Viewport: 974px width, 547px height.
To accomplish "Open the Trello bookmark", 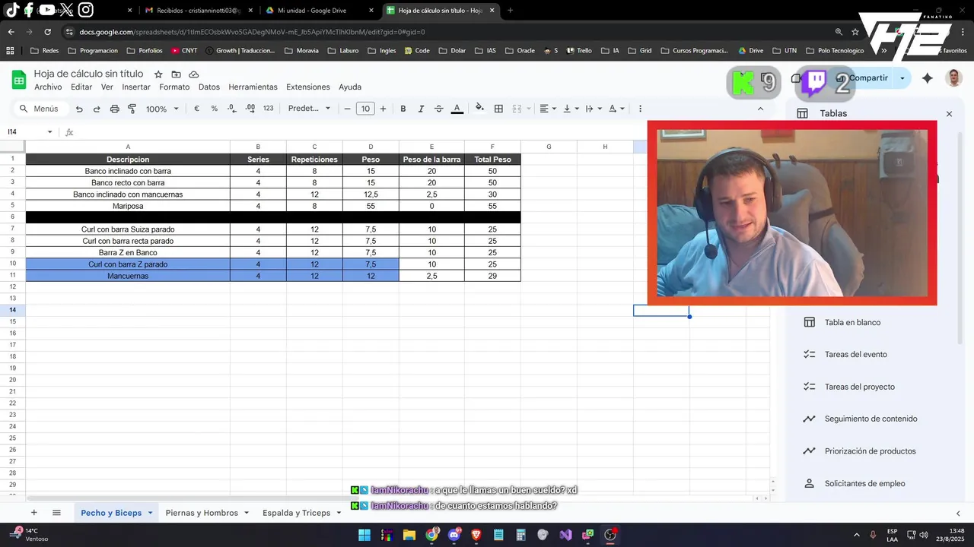I will click(x=578, y=51).
